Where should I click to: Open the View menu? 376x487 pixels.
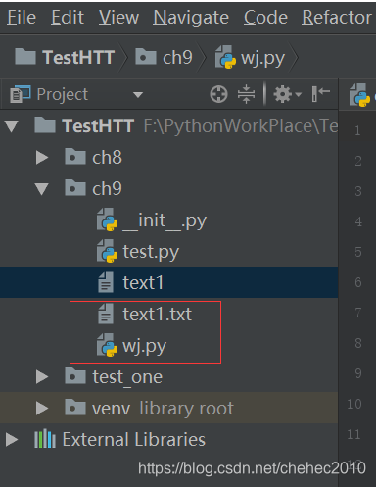pos(118,18)
